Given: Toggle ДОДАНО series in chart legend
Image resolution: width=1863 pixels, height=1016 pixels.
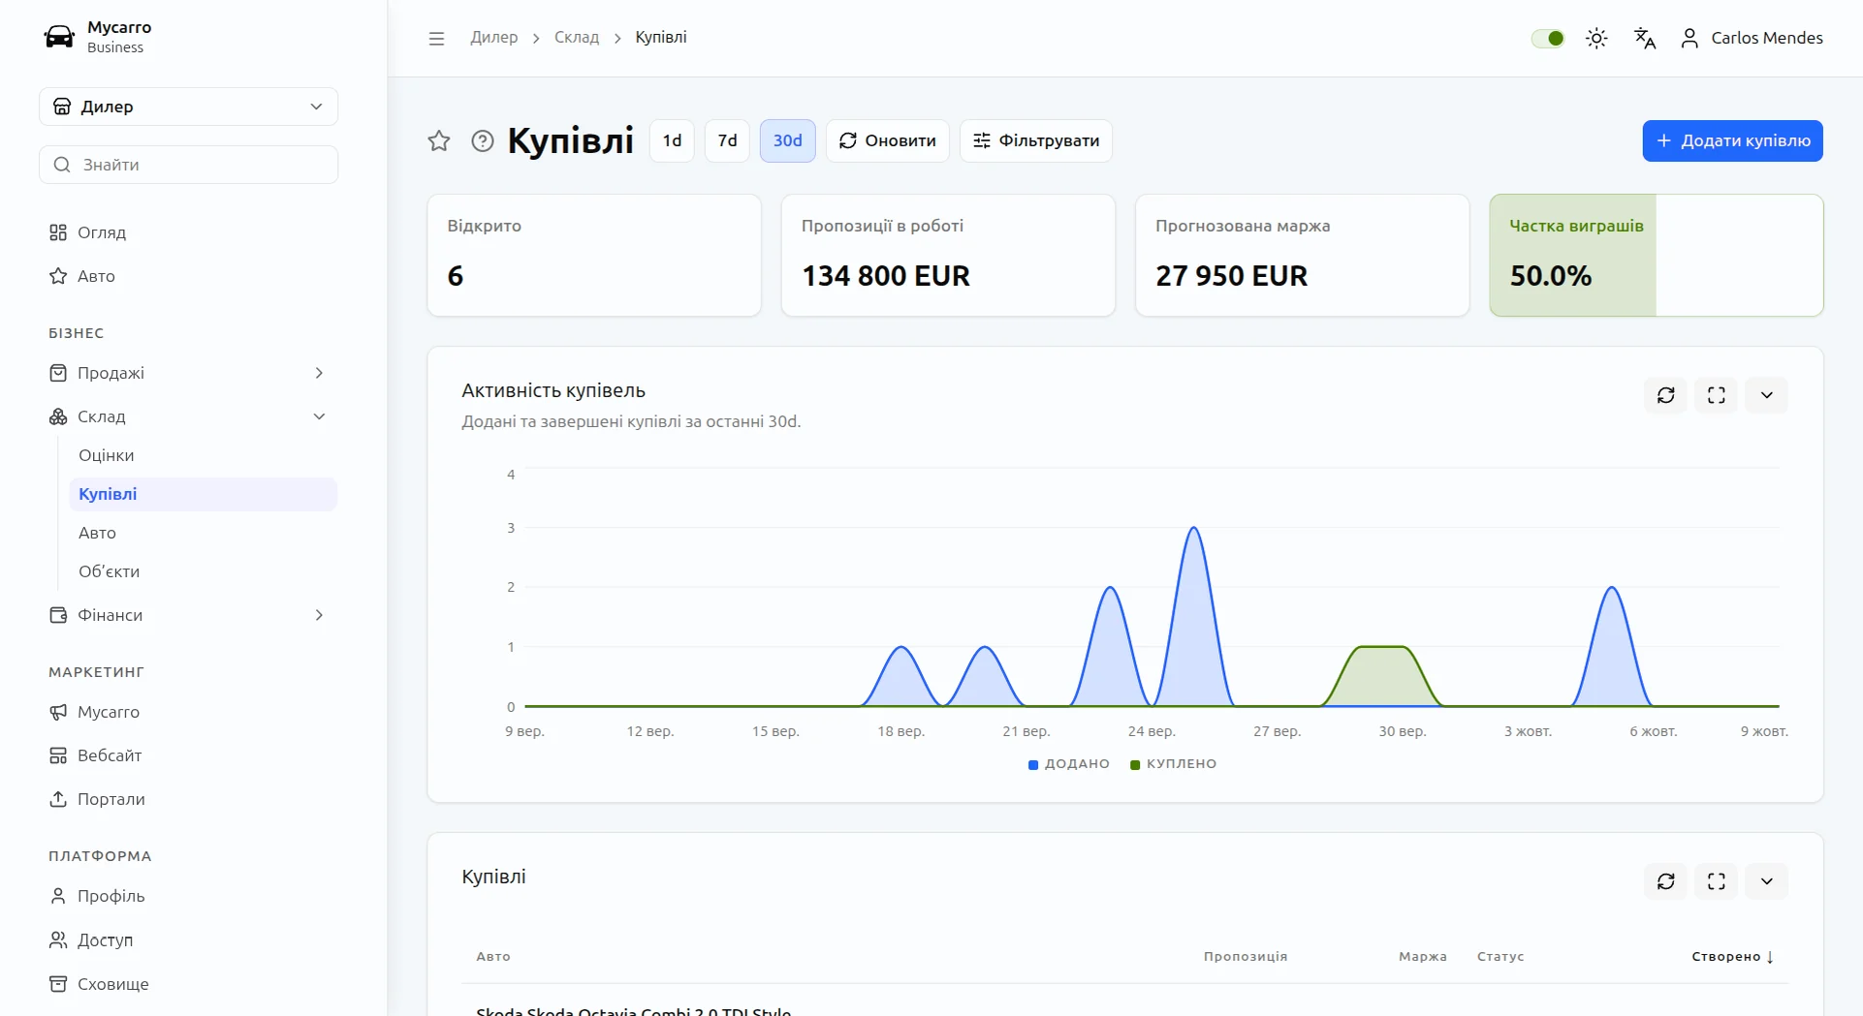Looking at the screenshot, I should (x=1068, y=764).
